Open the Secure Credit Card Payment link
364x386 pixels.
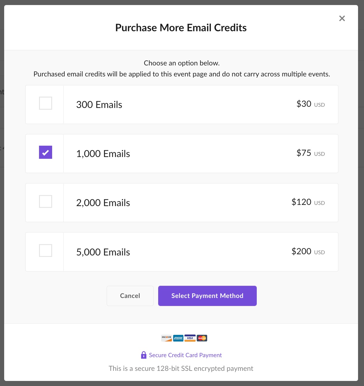(x=185, y=355)
